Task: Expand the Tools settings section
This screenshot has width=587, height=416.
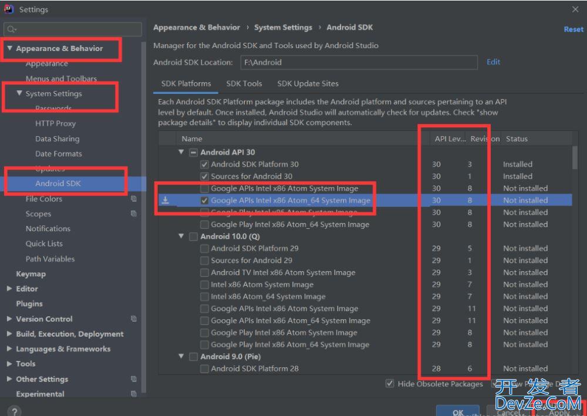Action: 10,364
